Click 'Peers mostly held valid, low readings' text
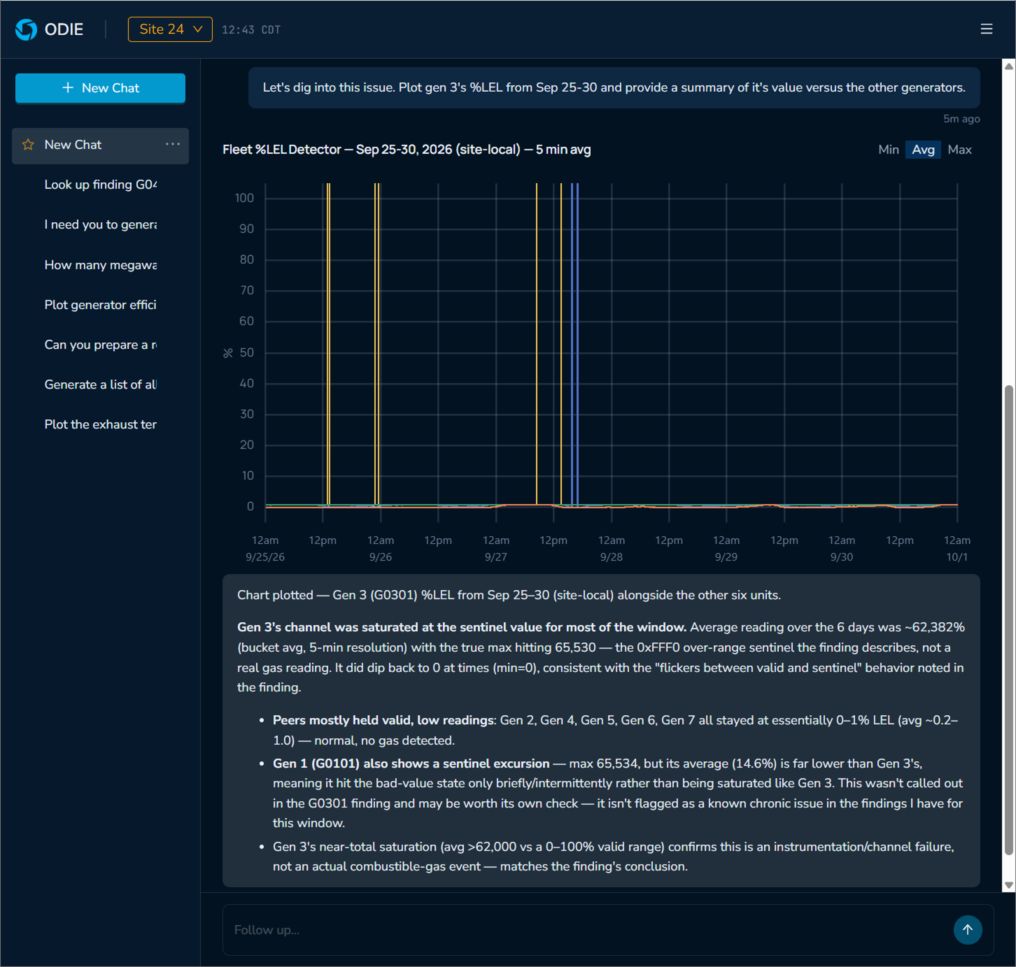The height and width of the screenshot is (967, 1016). coord(383,720)
